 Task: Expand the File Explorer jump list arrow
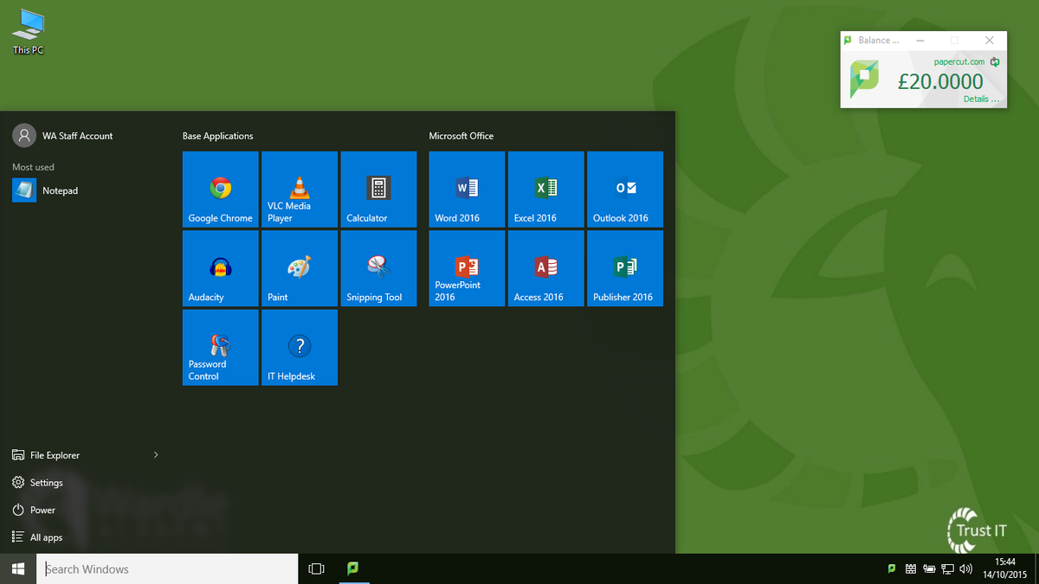pyautogui.click(x=156, y=454)
